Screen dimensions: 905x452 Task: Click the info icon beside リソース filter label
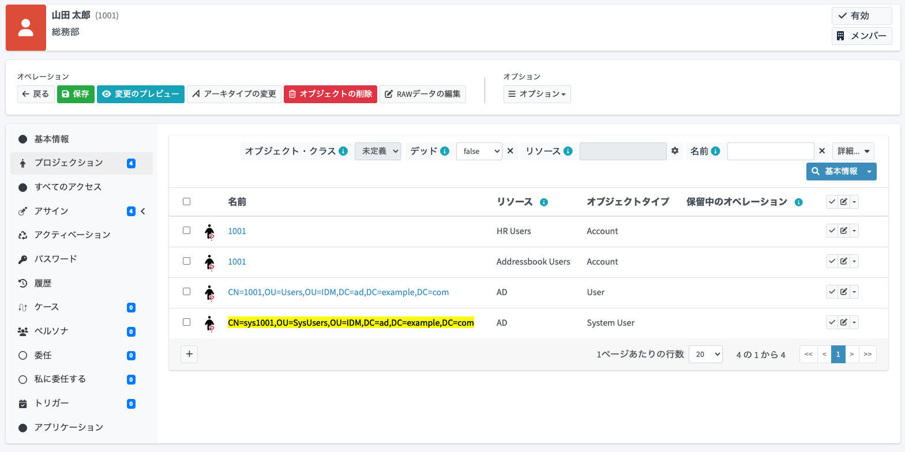click(x=568, y=151)
